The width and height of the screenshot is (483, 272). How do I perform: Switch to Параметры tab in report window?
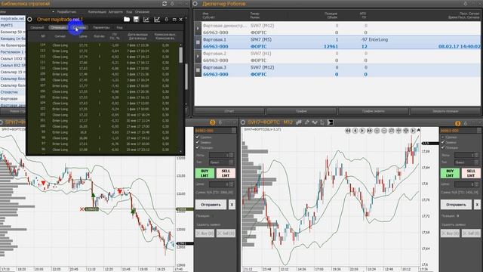(101, 27)
